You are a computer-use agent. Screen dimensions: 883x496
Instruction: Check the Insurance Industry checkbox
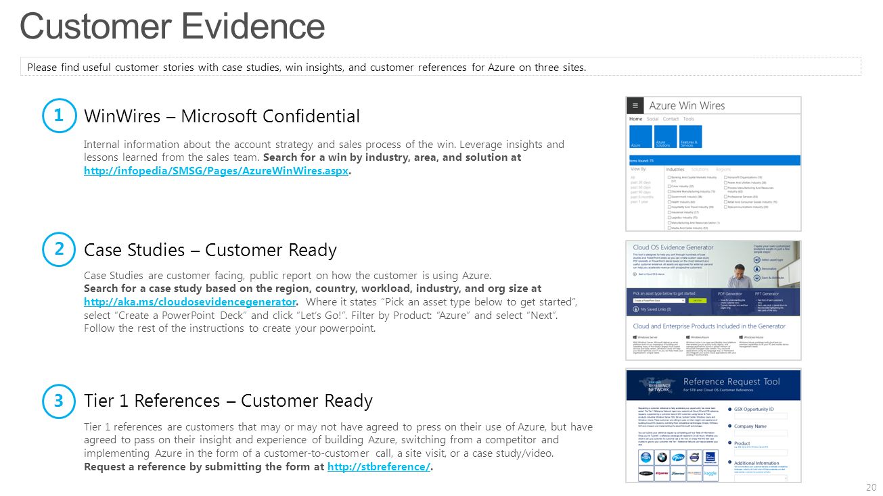point(669,212)
